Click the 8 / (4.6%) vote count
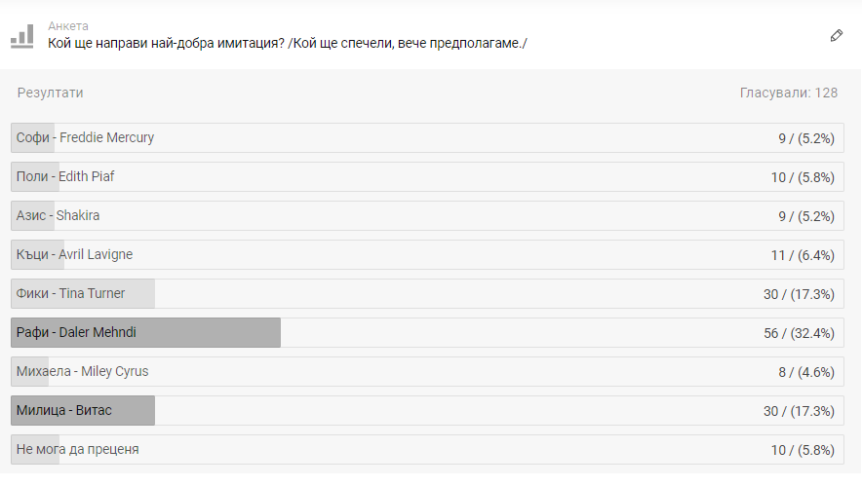 pyautogui.click(x=804, y=372)
